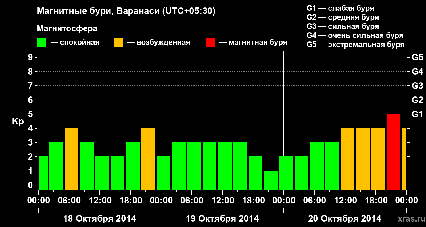Click the red Kp 5 storm bar
Image resolution: width=426 pixels, height=227 pixels.
[394, 152]
